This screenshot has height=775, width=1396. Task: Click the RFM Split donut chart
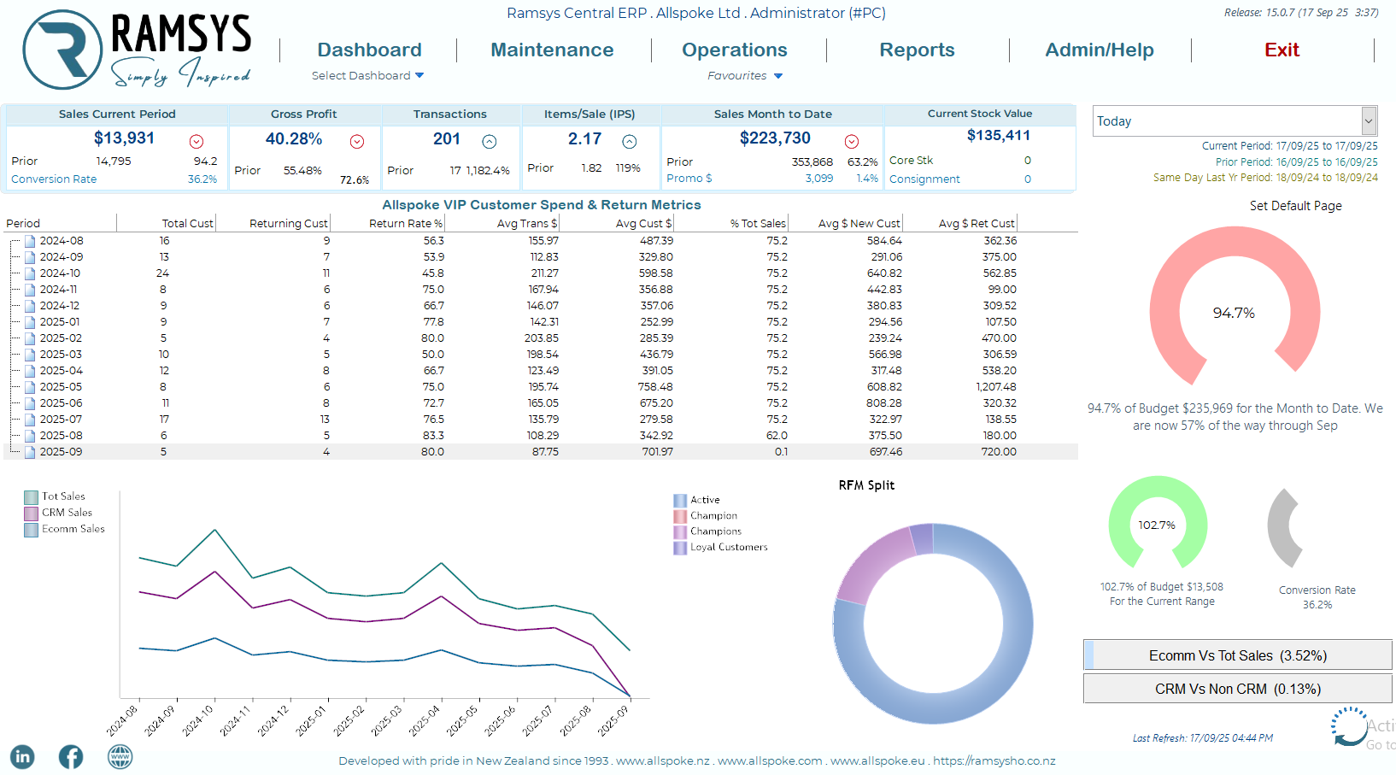(x=933, y=624)
